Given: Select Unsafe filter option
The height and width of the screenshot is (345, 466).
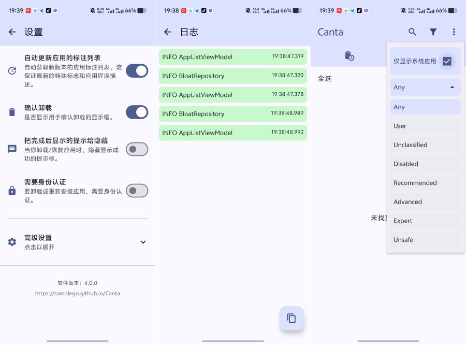Looking at the screenshot, I should point(425,240).
